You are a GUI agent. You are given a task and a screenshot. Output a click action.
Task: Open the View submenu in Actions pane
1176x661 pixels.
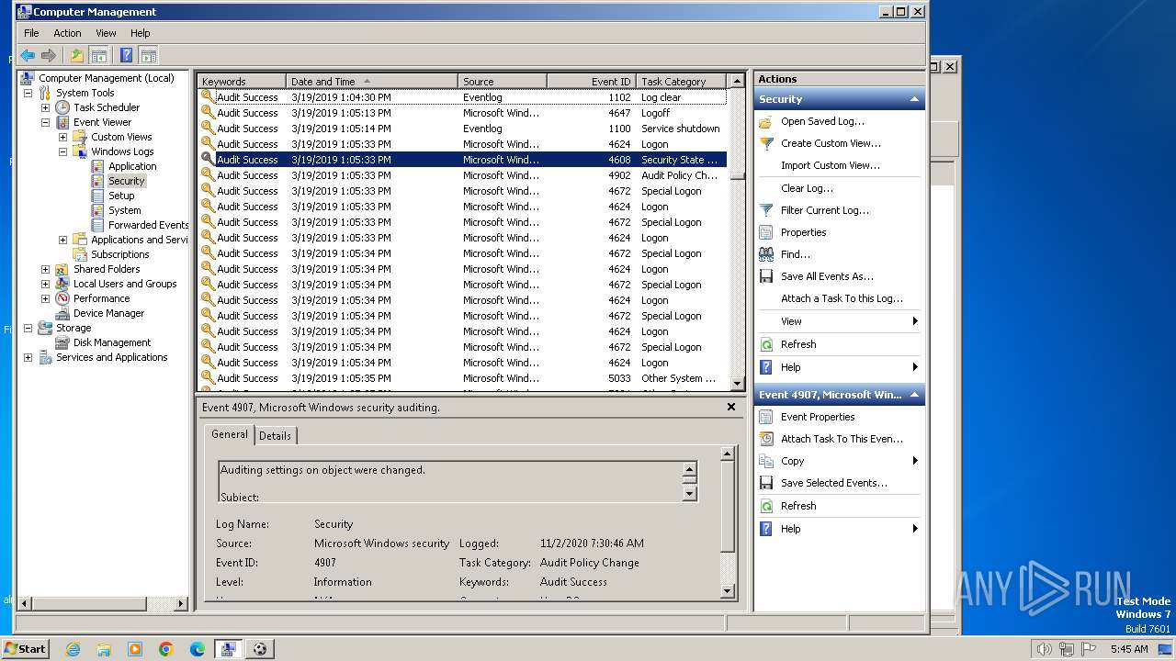click(839, 321)
